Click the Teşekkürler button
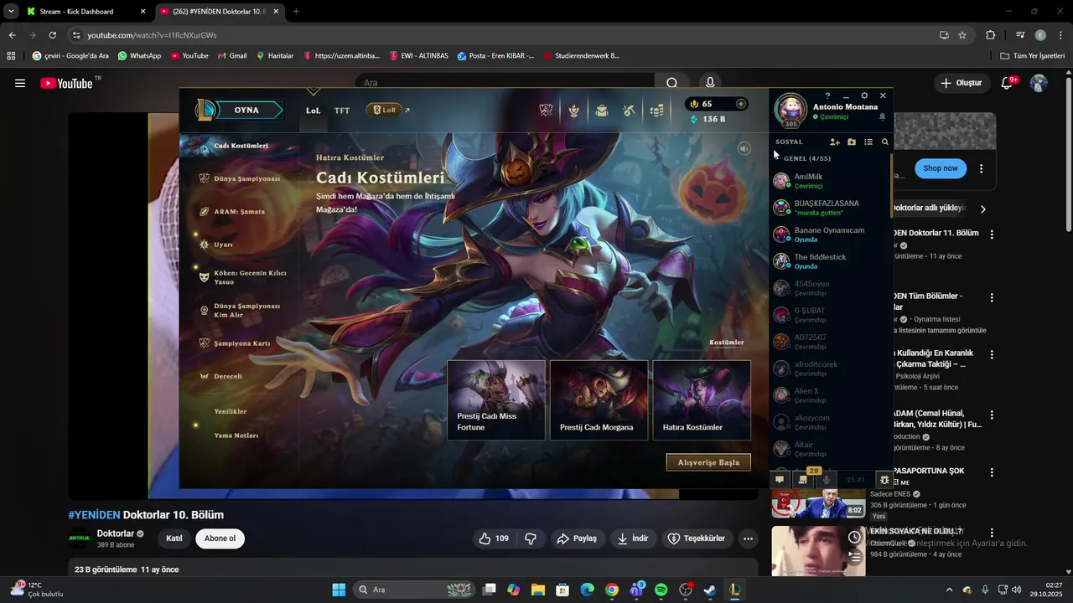The width and height of the screenshot is (1073, 603). pos(696,539)
